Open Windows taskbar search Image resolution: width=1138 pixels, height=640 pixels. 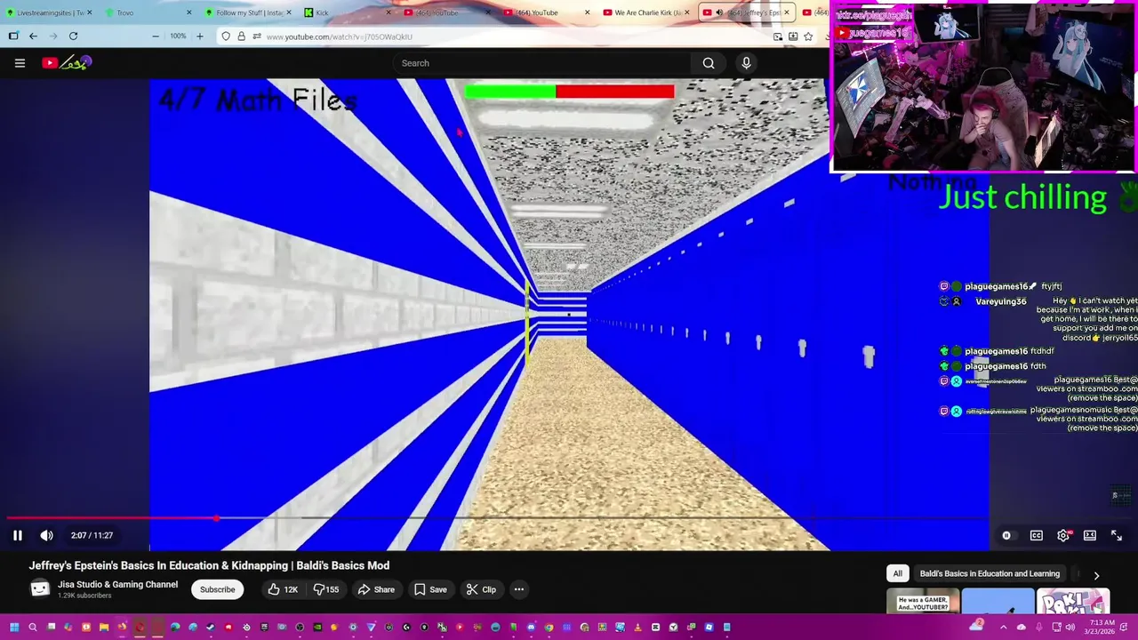(x=33, y=628)
